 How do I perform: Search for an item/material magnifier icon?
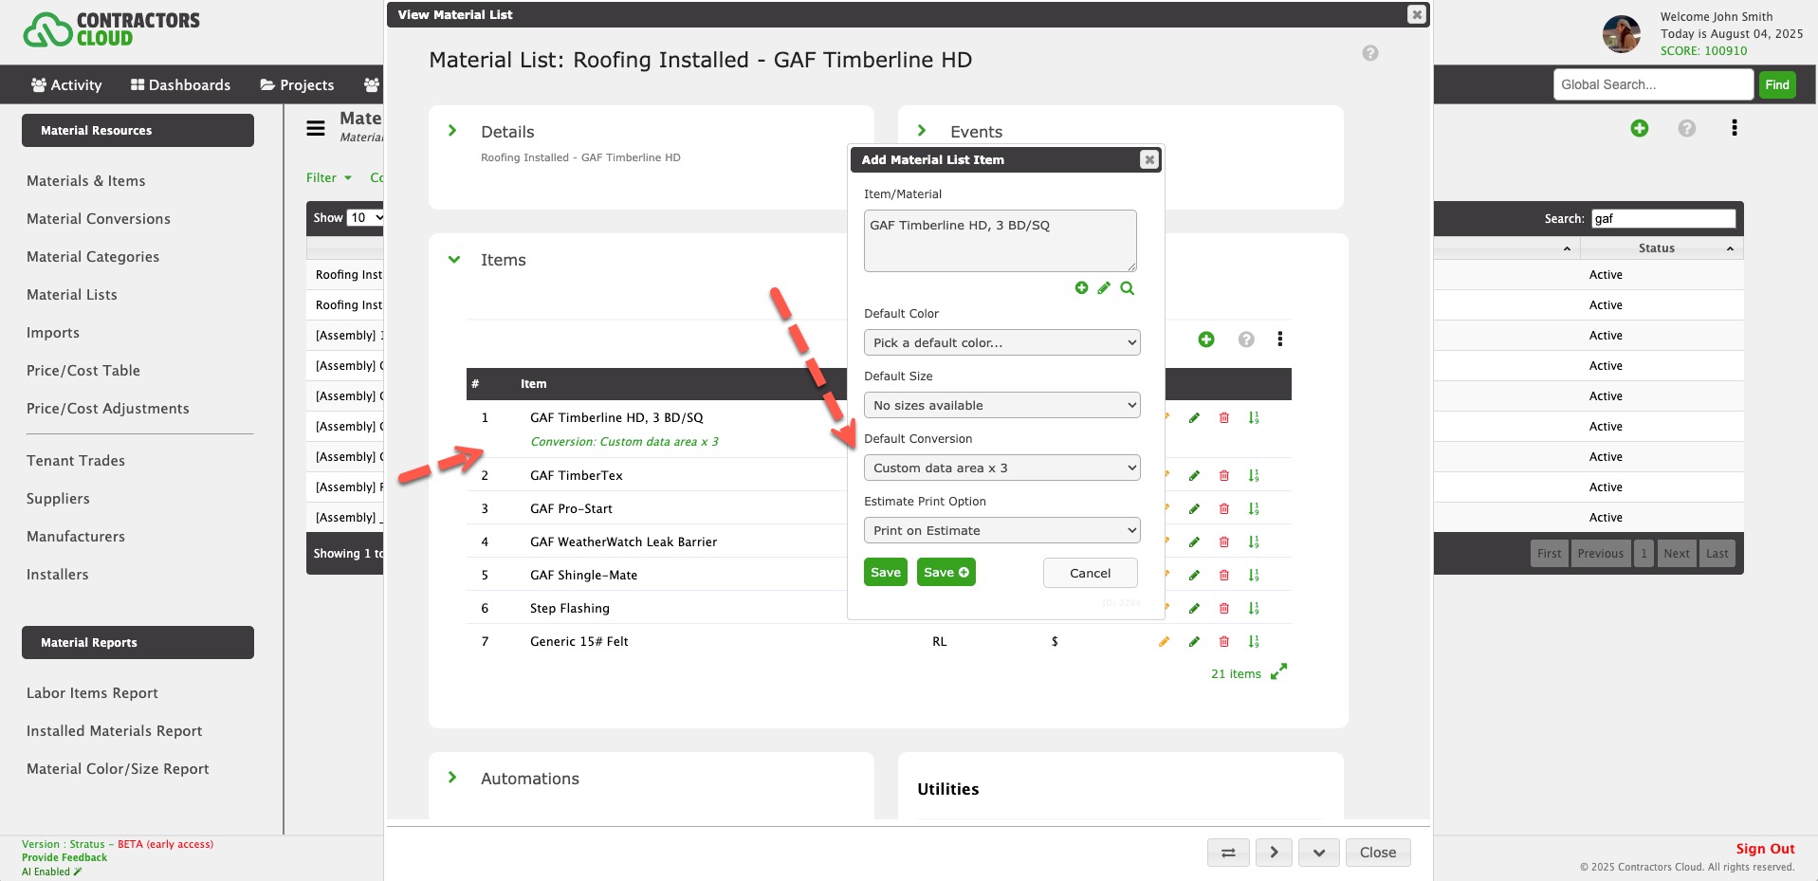coord(1127,287)
